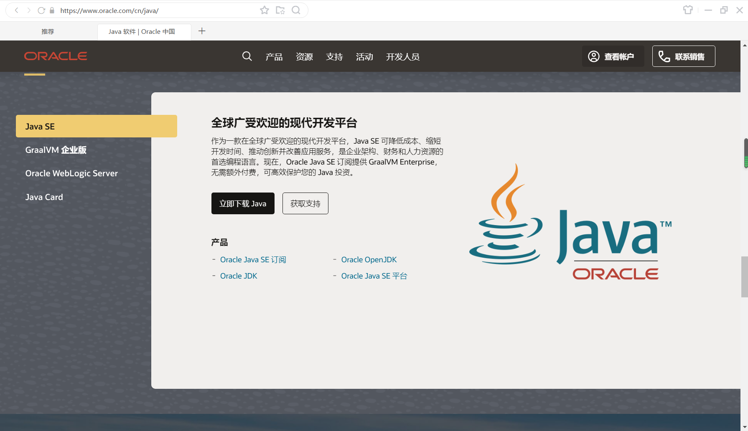Screen dimensions: 748x431
Task: Open the 产品 menu
Action: point(274,57)
